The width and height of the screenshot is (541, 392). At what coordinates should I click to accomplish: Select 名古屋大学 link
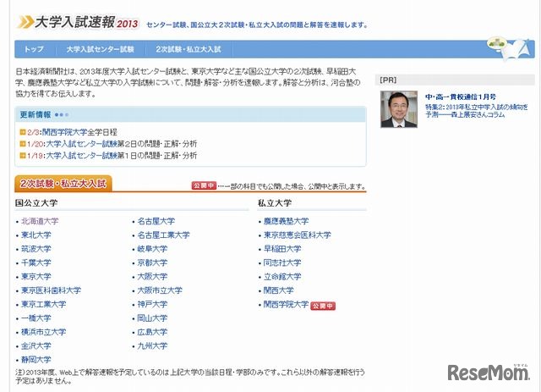click(156, 221)
